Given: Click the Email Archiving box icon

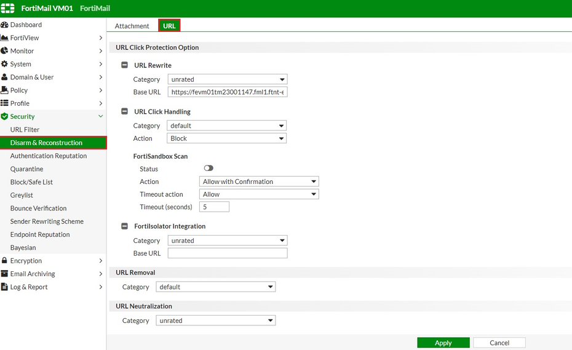Looking at the screenshot, I should 4,273.
